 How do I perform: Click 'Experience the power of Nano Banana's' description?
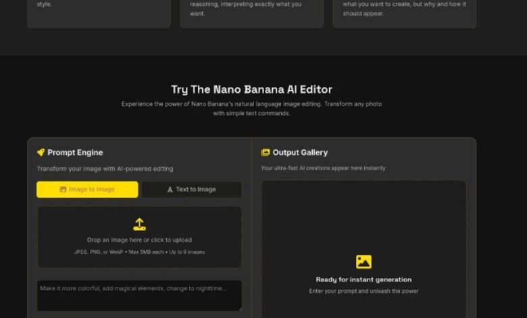pos(252,109)
